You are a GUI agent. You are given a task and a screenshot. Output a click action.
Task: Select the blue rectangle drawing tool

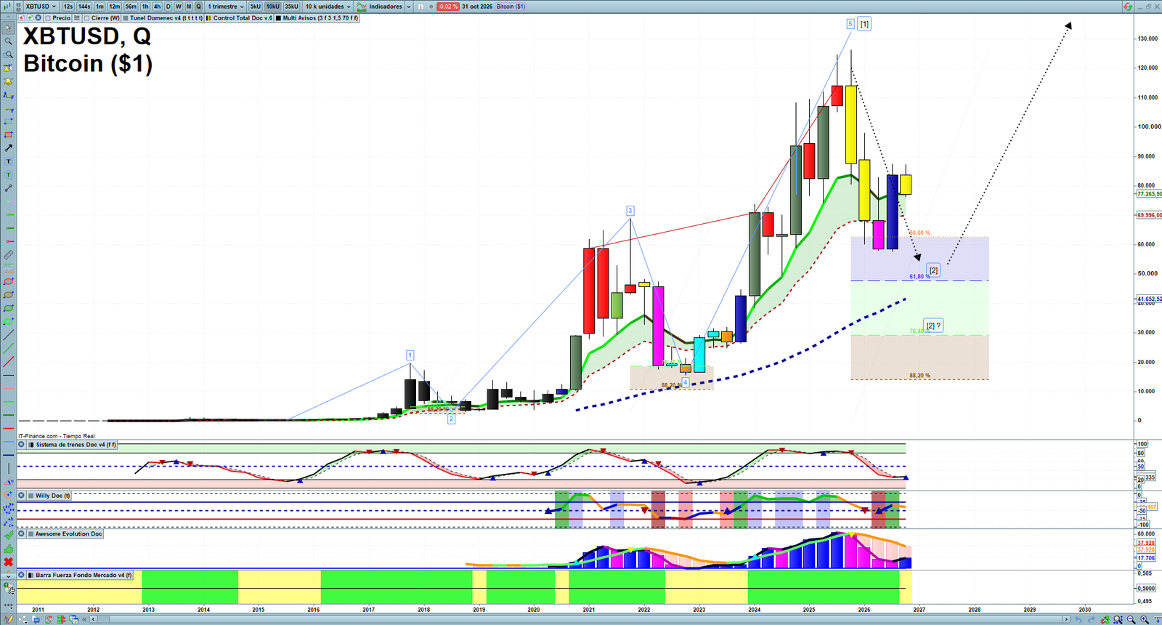(x=8, y=121)
